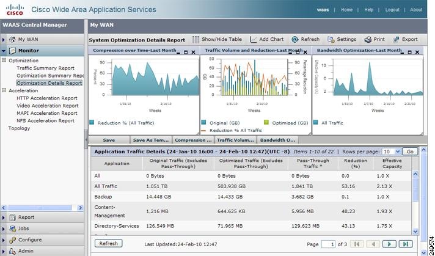
Task: Sort by Reduction (%) column header
Action: [x=356, y=163]
